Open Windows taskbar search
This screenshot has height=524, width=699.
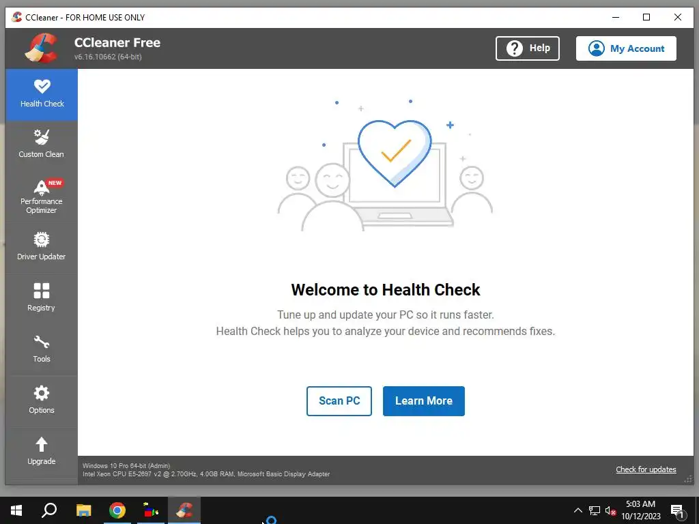49,510
